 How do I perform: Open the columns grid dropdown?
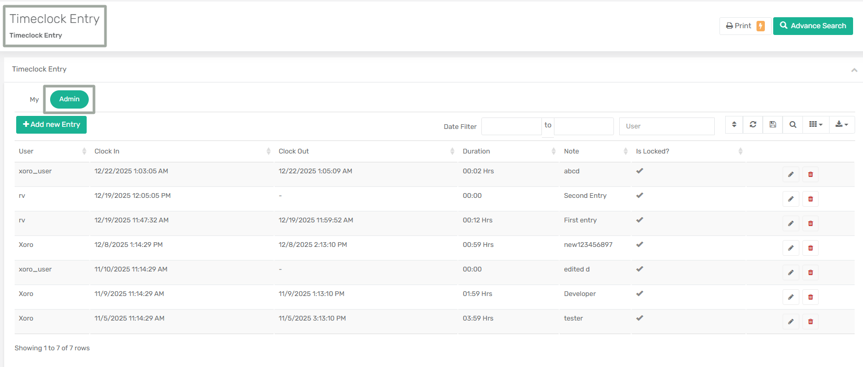815,125
